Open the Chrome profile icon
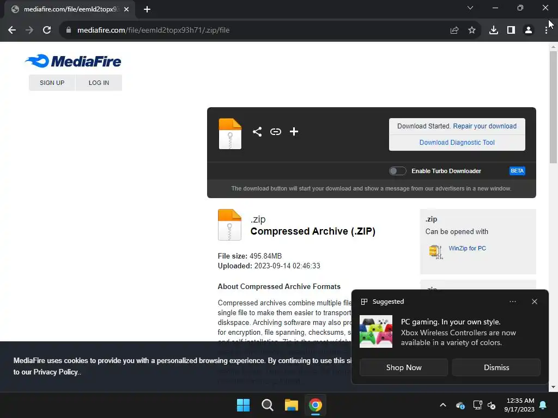The width and height of the screenshot is (558, 418). pos(529,30)
